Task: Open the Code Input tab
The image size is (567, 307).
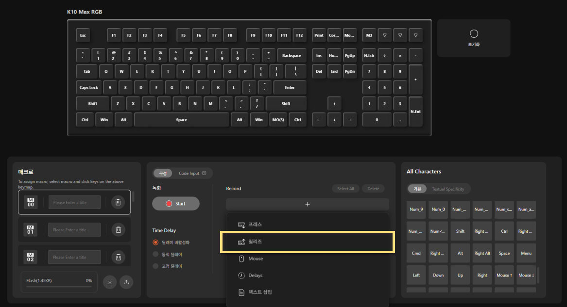Action: click(x=189, y=173)
